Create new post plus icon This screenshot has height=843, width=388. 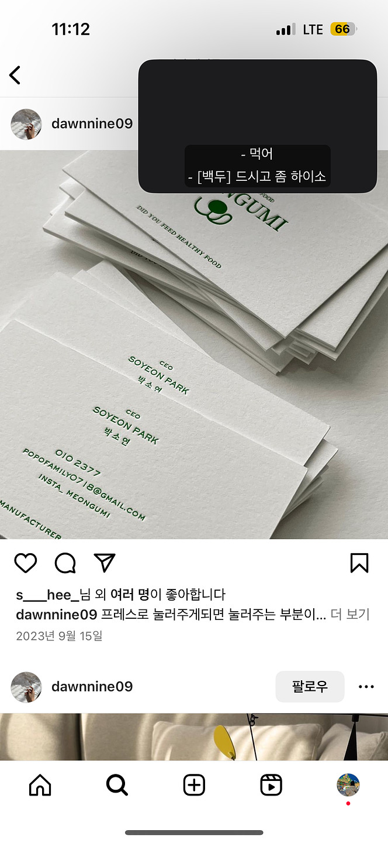[194, 785]
